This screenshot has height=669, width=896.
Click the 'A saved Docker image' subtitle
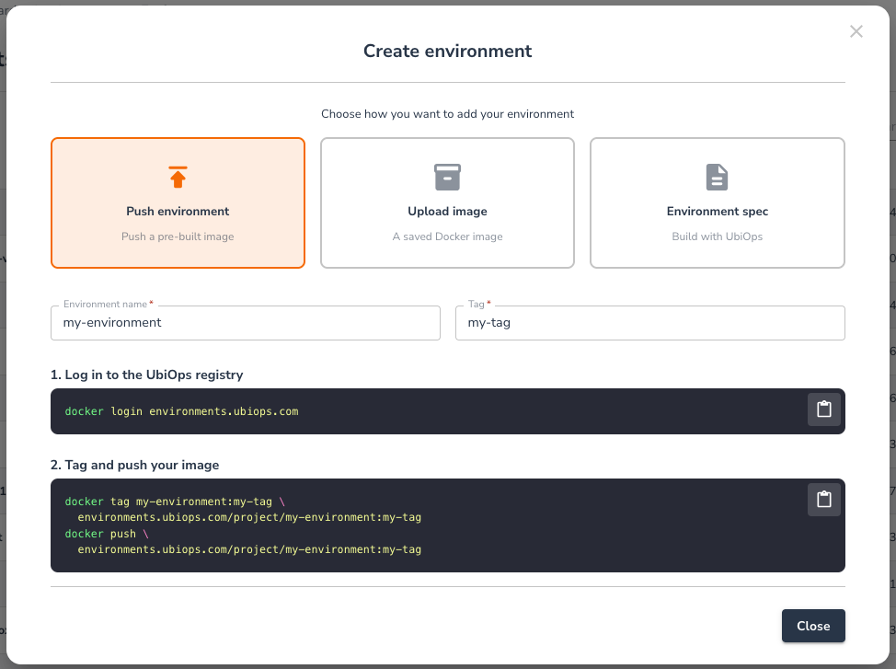pyautogui.click(x=447, y=236)
